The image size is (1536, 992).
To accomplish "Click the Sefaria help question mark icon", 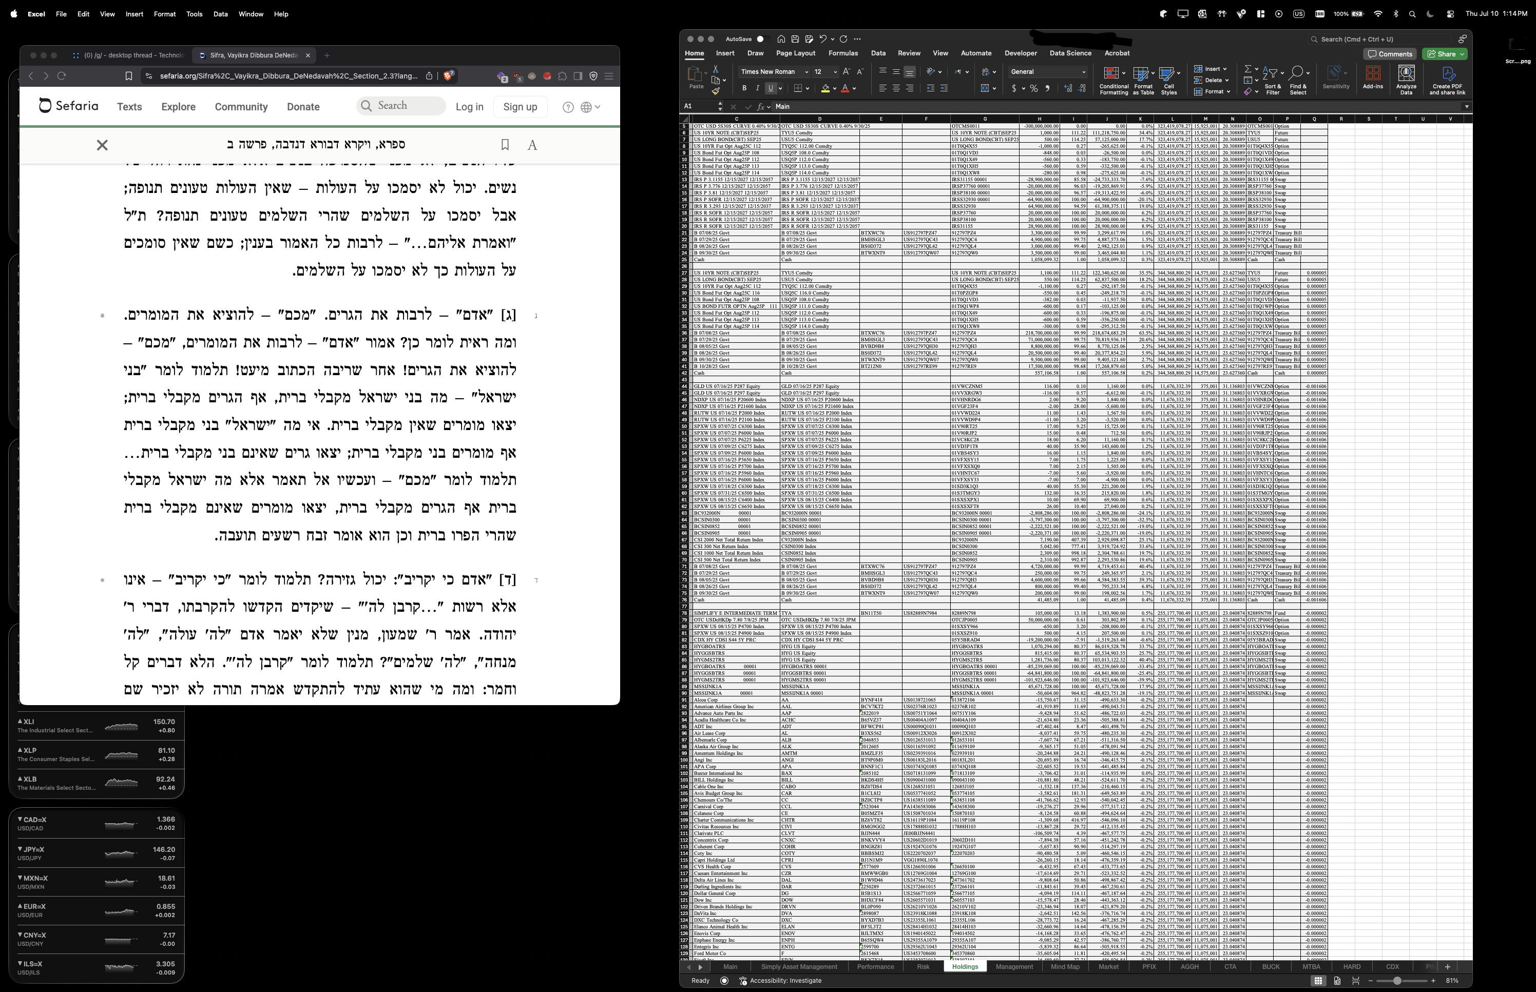I will click(568, 107).
